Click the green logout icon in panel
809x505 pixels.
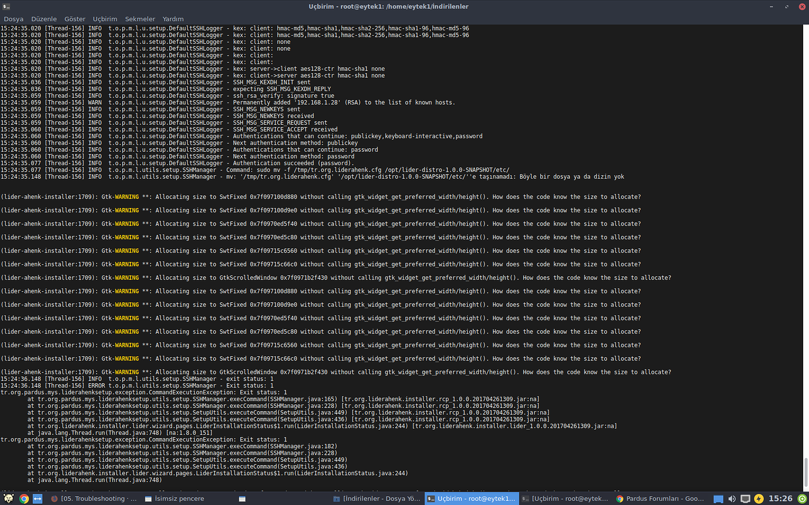coord(801,499)
